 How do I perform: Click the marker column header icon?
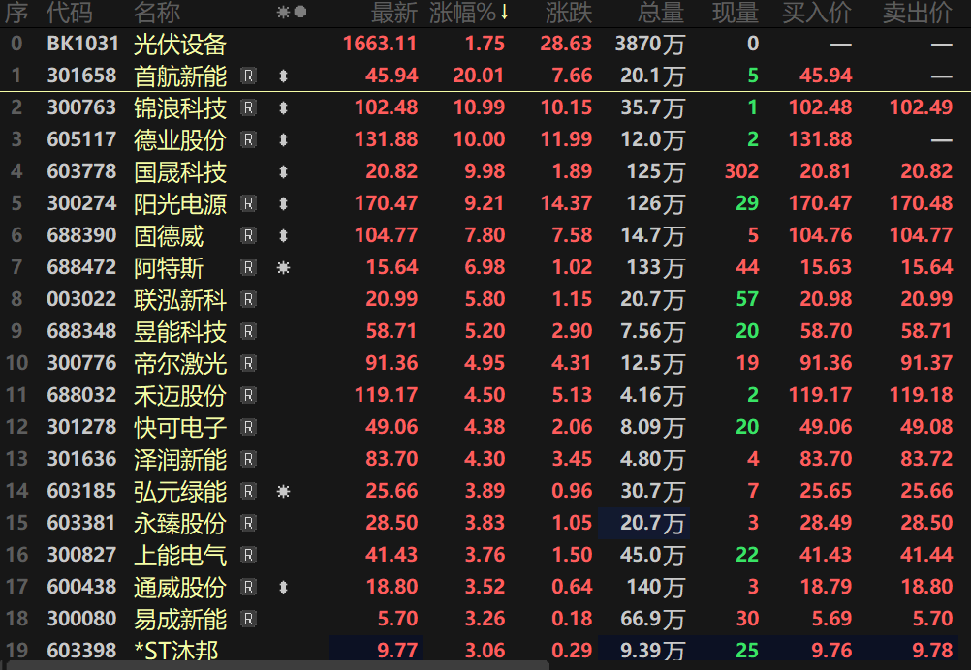[291, 12]
